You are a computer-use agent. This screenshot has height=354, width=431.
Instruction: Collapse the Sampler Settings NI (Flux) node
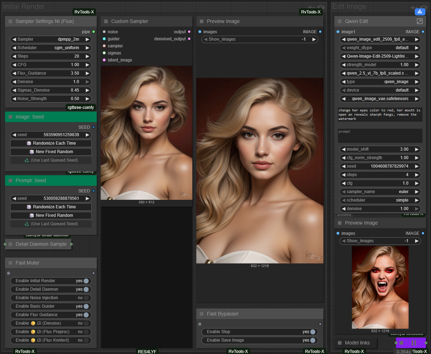click(x=10, y=22)
